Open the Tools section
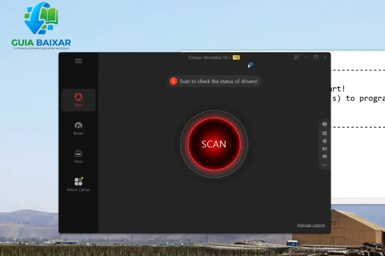This screenshot has height=256, width=385. point(78,157)
